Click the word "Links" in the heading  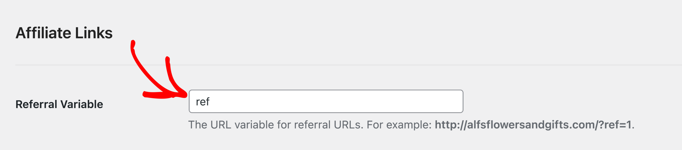[x=94, y=33]
